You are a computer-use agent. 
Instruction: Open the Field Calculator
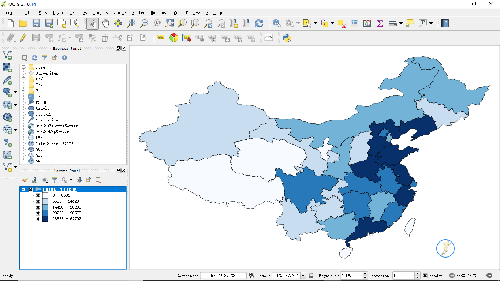pos(367,23)
